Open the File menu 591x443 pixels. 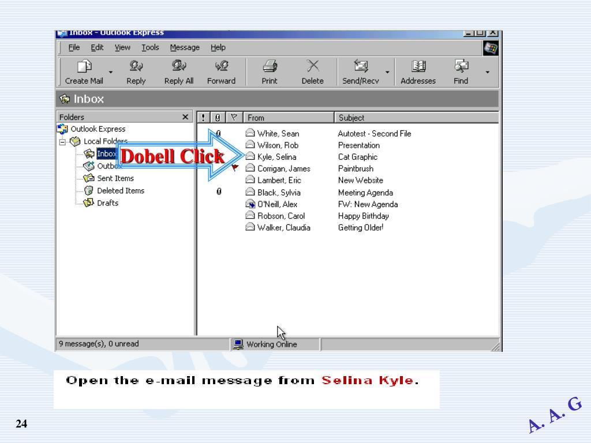[x=74, y=47]
